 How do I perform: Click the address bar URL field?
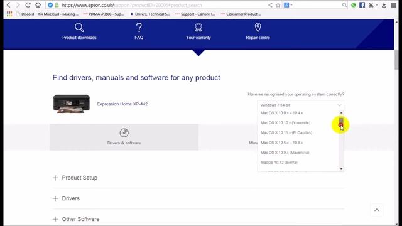(x=164, y=5)
